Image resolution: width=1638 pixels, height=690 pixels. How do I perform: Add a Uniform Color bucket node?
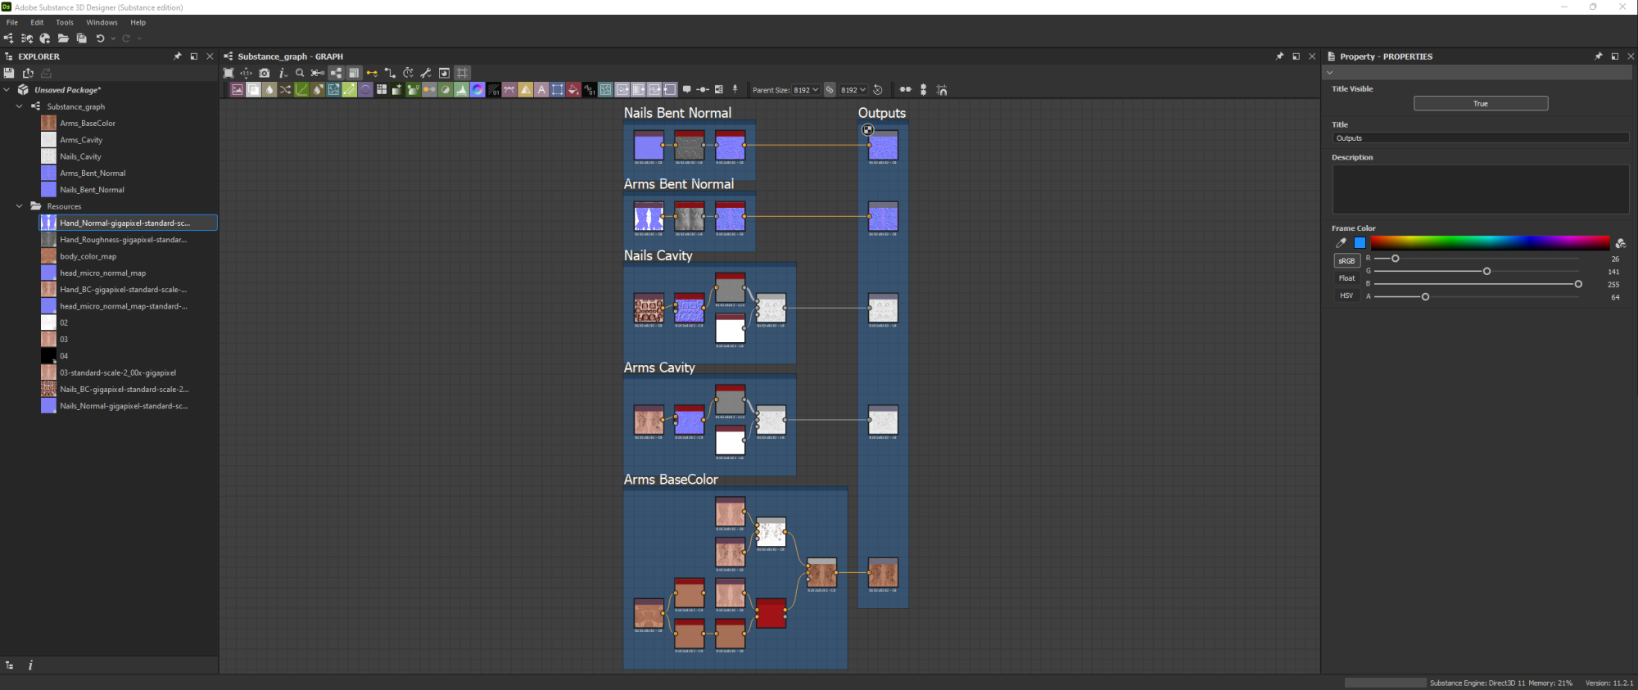tap(573, 90)
